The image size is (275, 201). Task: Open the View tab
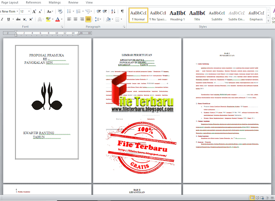[89, 3]
